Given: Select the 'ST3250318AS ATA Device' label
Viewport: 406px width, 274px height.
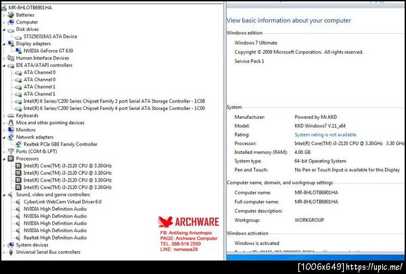Looking at the screenshot, I should tap(50, 36).
